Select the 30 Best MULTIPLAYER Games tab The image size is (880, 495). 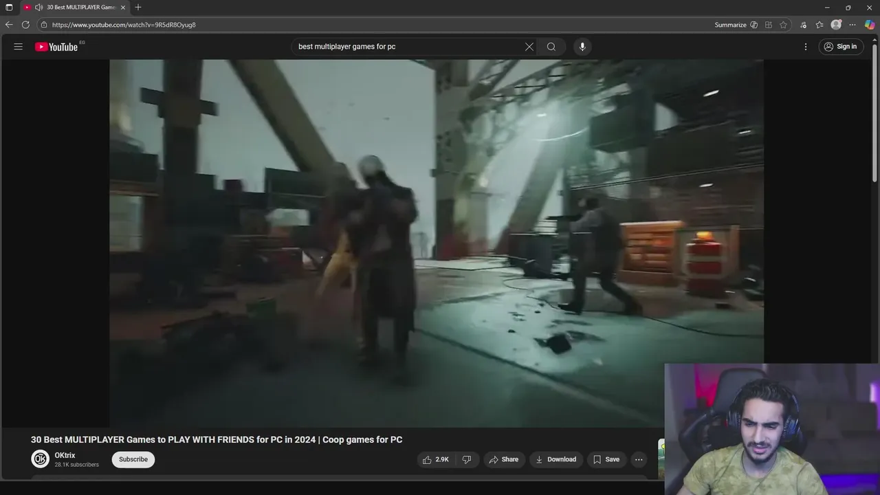click(x=74, y=7)
